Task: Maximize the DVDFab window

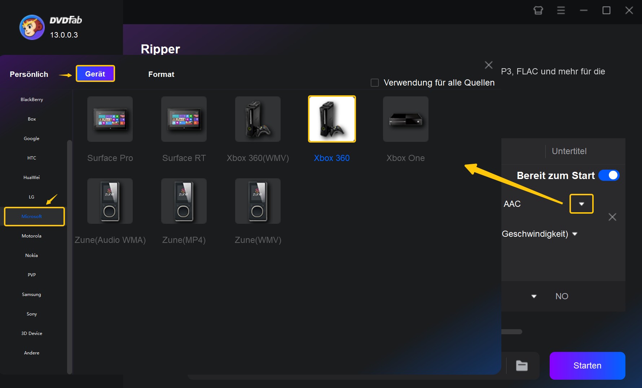Action: (606, 10)
